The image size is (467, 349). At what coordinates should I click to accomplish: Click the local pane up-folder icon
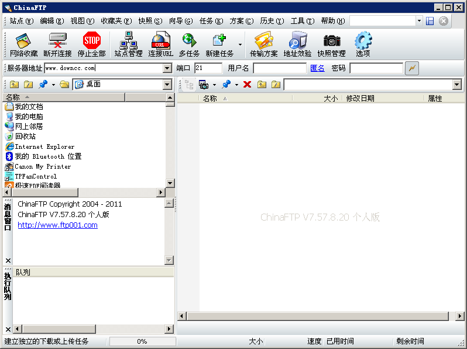(14, 85)
